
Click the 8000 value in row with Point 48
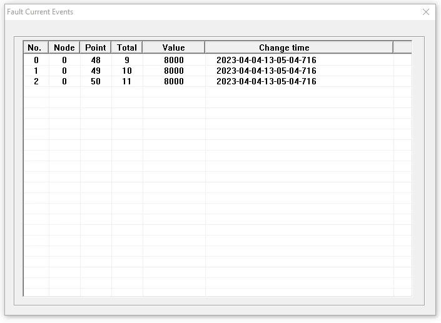coord(174,60)
